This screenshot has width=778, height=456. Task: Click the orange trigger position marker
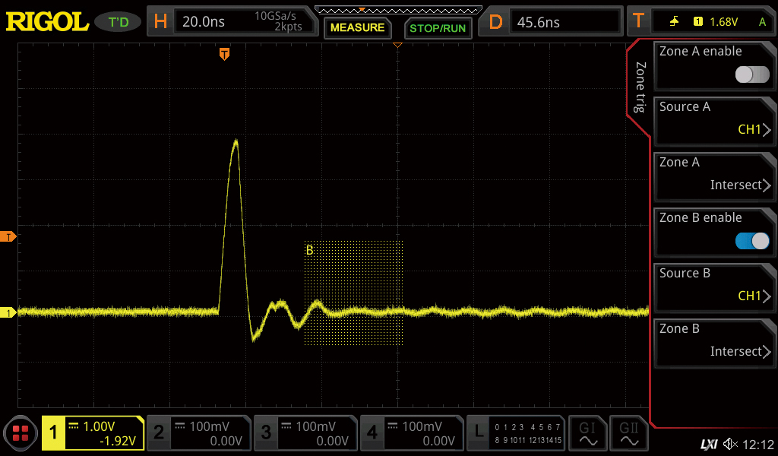pyautogui.click(x=224, y=53)
